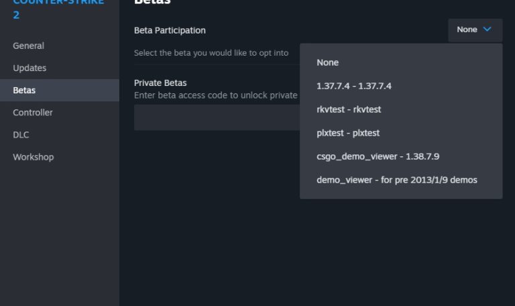Open the DLC section

point(21,134)
